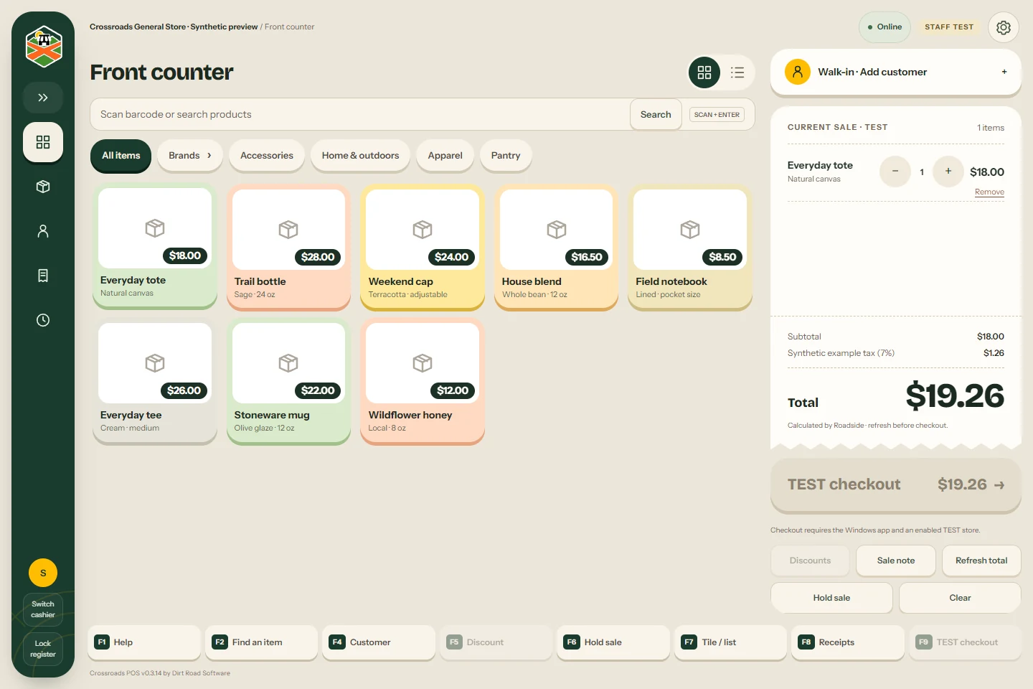Decrease Everyday tote quantity
This screenshot has height=689, width=1033.
click(895, 172)
